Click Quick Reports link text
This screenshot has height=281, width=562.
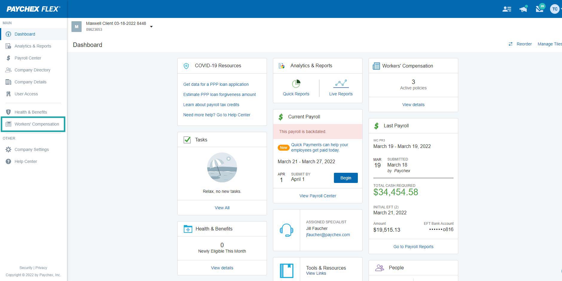coord(296,94)
